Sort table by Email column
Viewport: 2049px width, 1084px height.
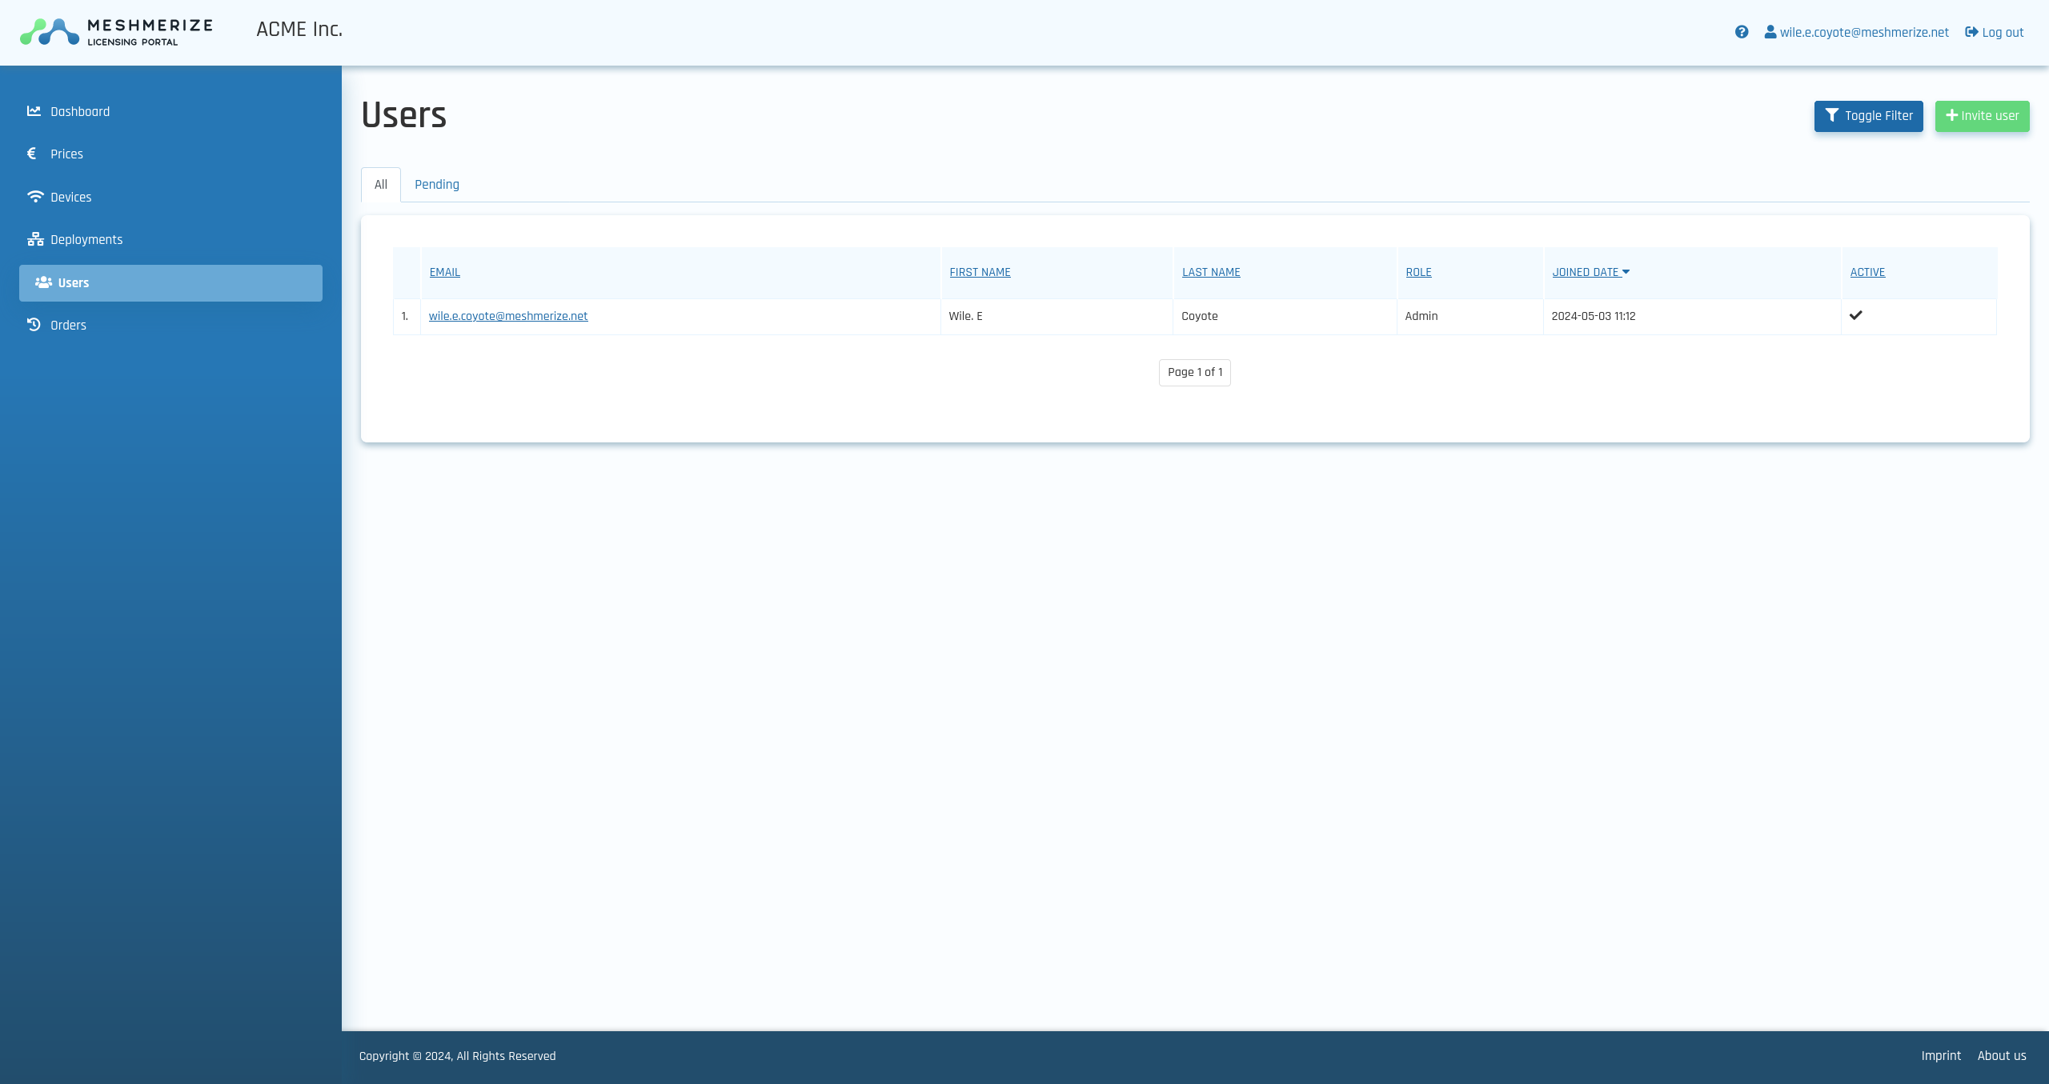[444, 272]
